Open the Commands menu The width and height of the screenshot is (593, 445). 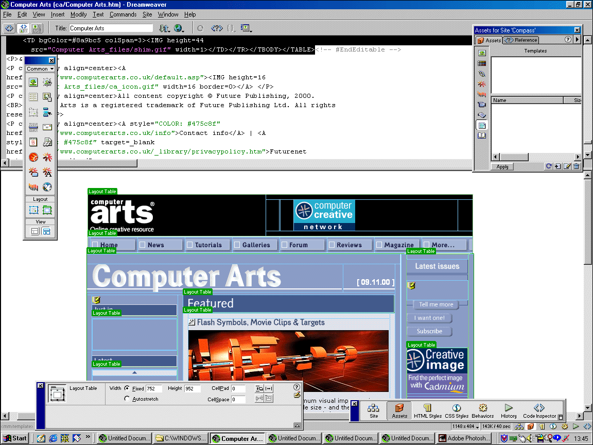pos(123,14)
